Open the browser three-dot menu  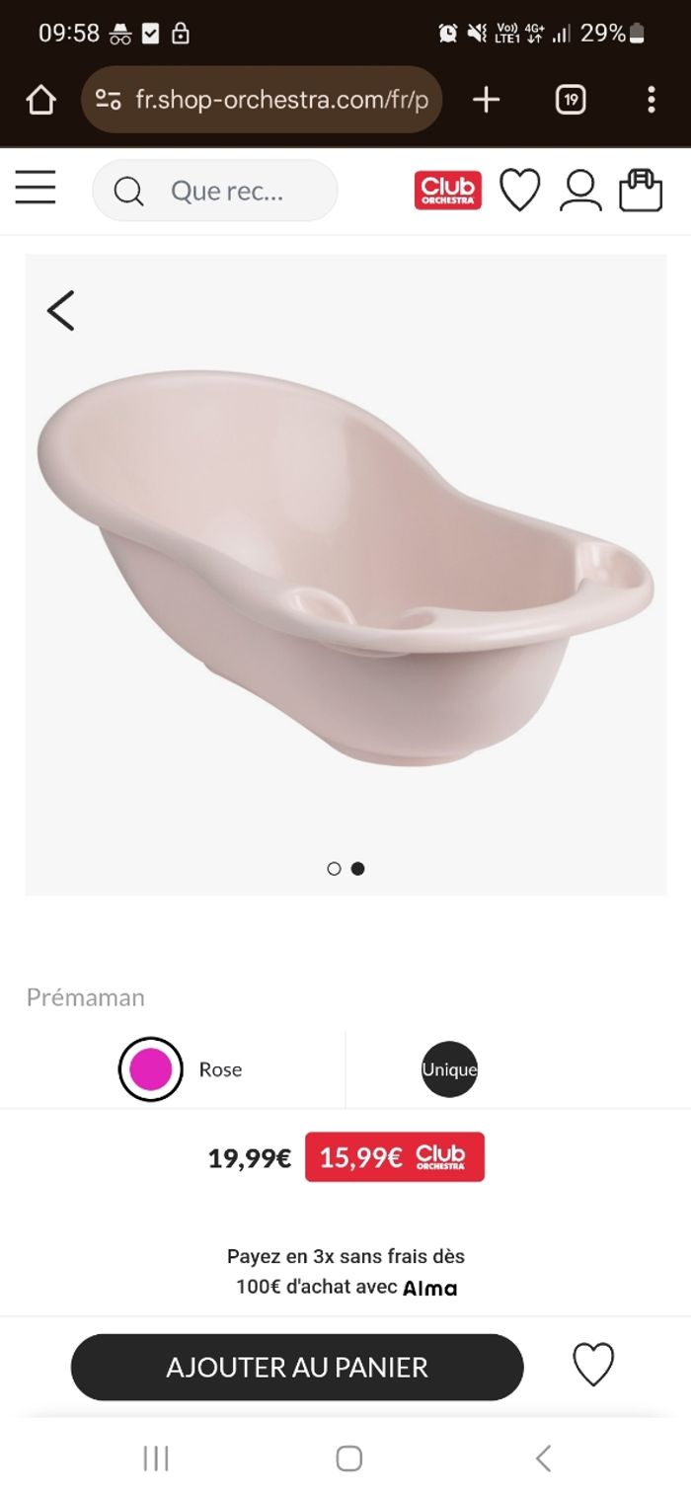click(x=651, y=100)
